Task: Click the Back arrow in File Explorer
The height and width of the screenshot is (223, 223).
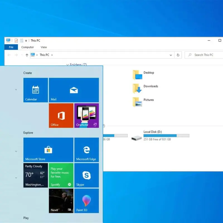Action: (x=9, y=55)
